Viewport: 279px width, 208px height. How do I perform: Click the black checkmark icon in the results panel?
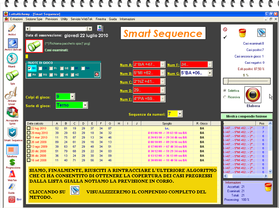coord(225,37)
